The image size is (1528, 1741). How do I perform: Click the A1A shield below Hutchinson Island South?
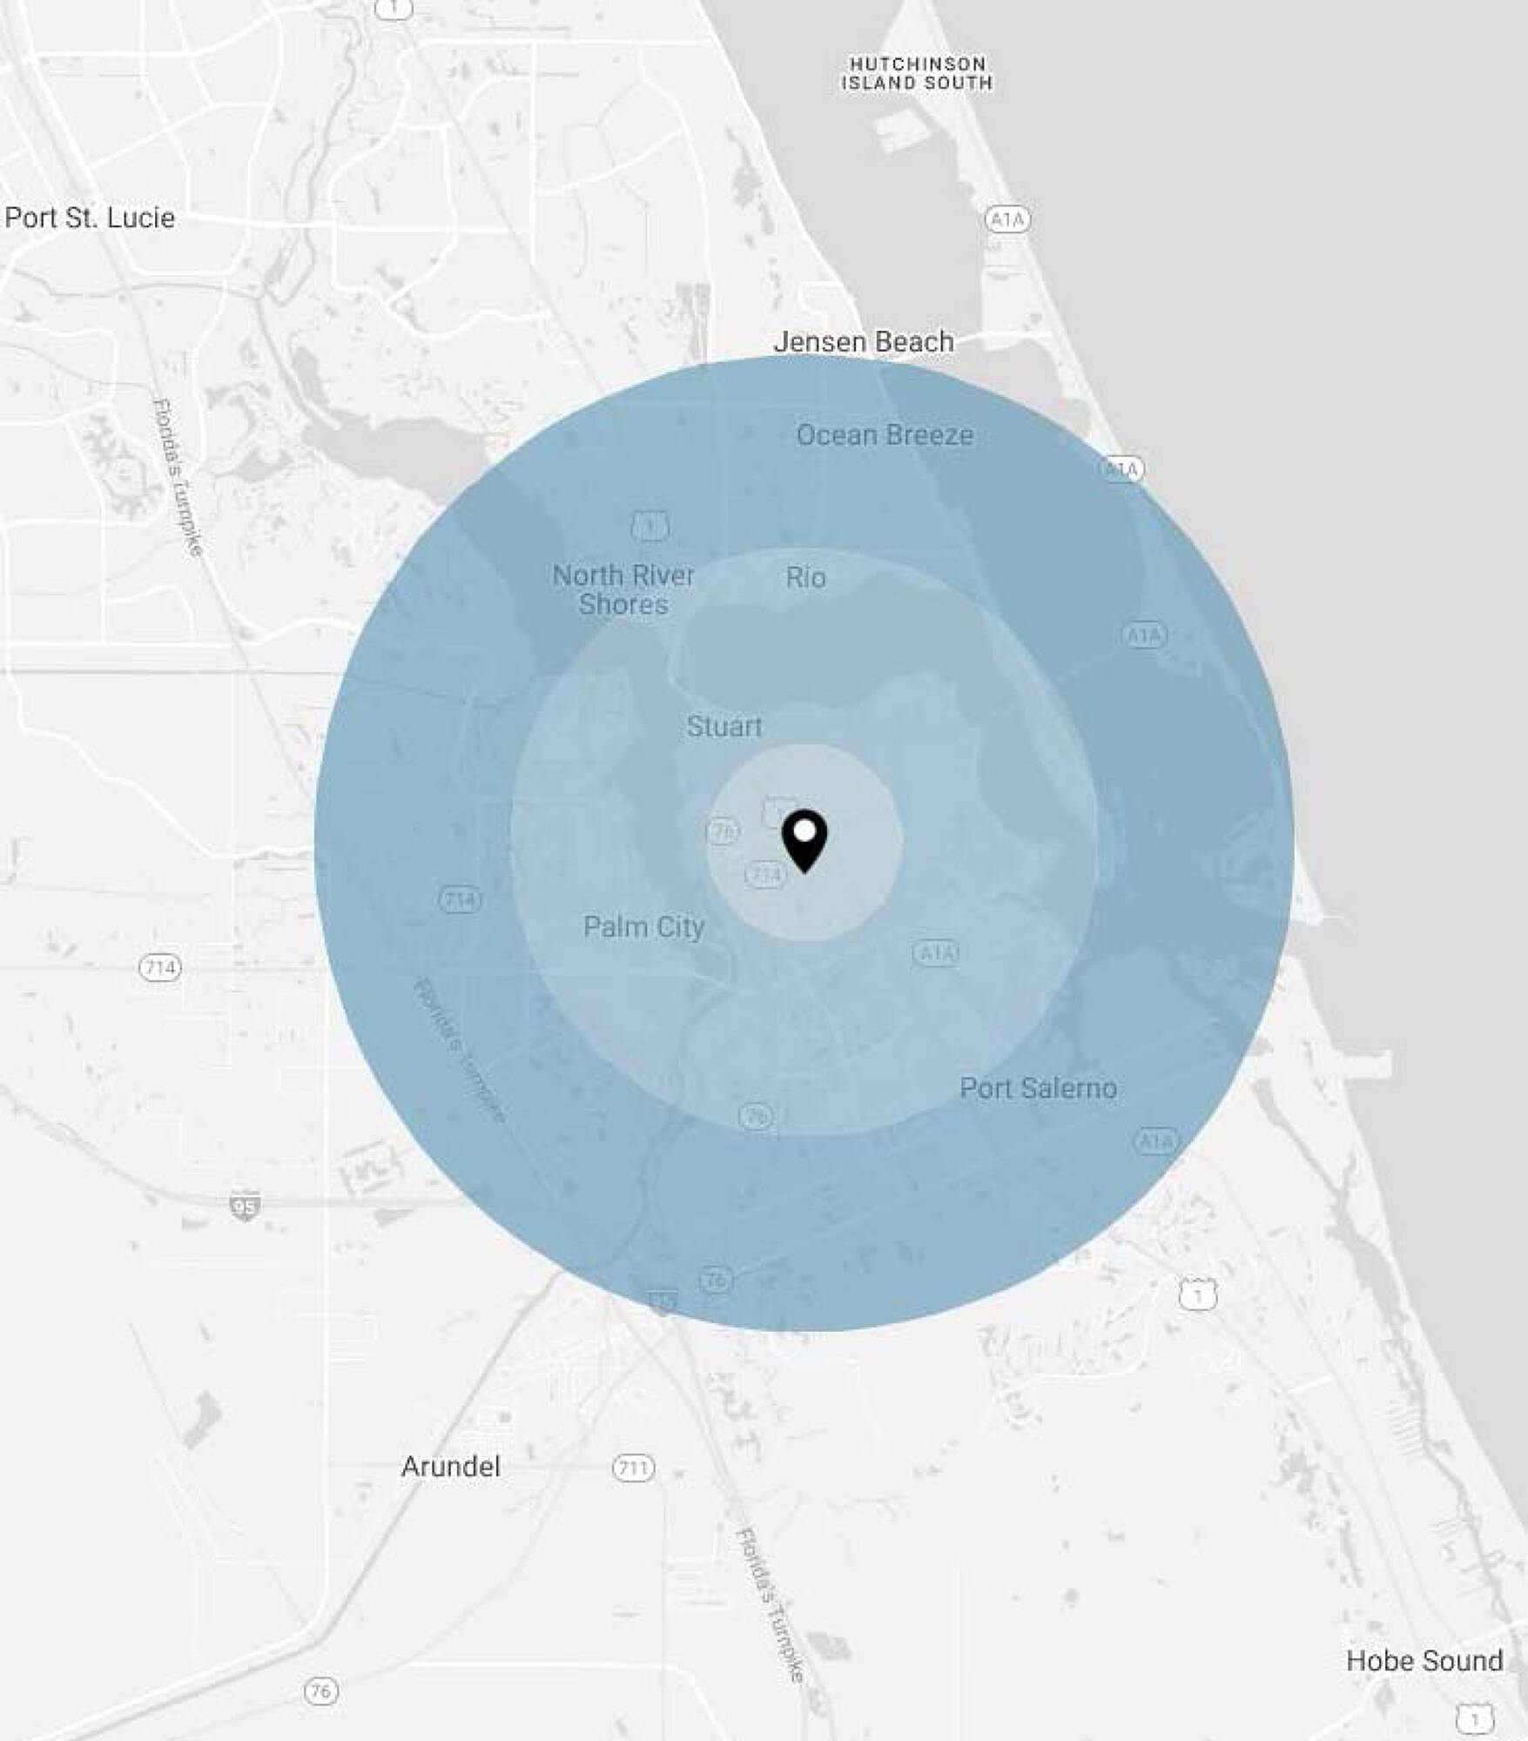tap(1007, 219)
